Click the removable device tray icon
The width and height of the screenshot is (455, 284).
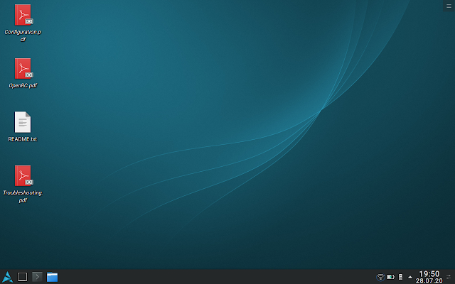coord(400,277)
